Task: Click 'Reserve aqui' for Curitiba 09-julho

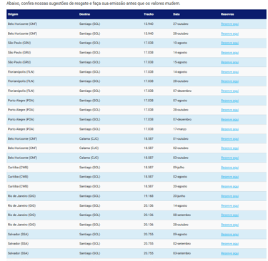Action: click(x=229, y=168)
